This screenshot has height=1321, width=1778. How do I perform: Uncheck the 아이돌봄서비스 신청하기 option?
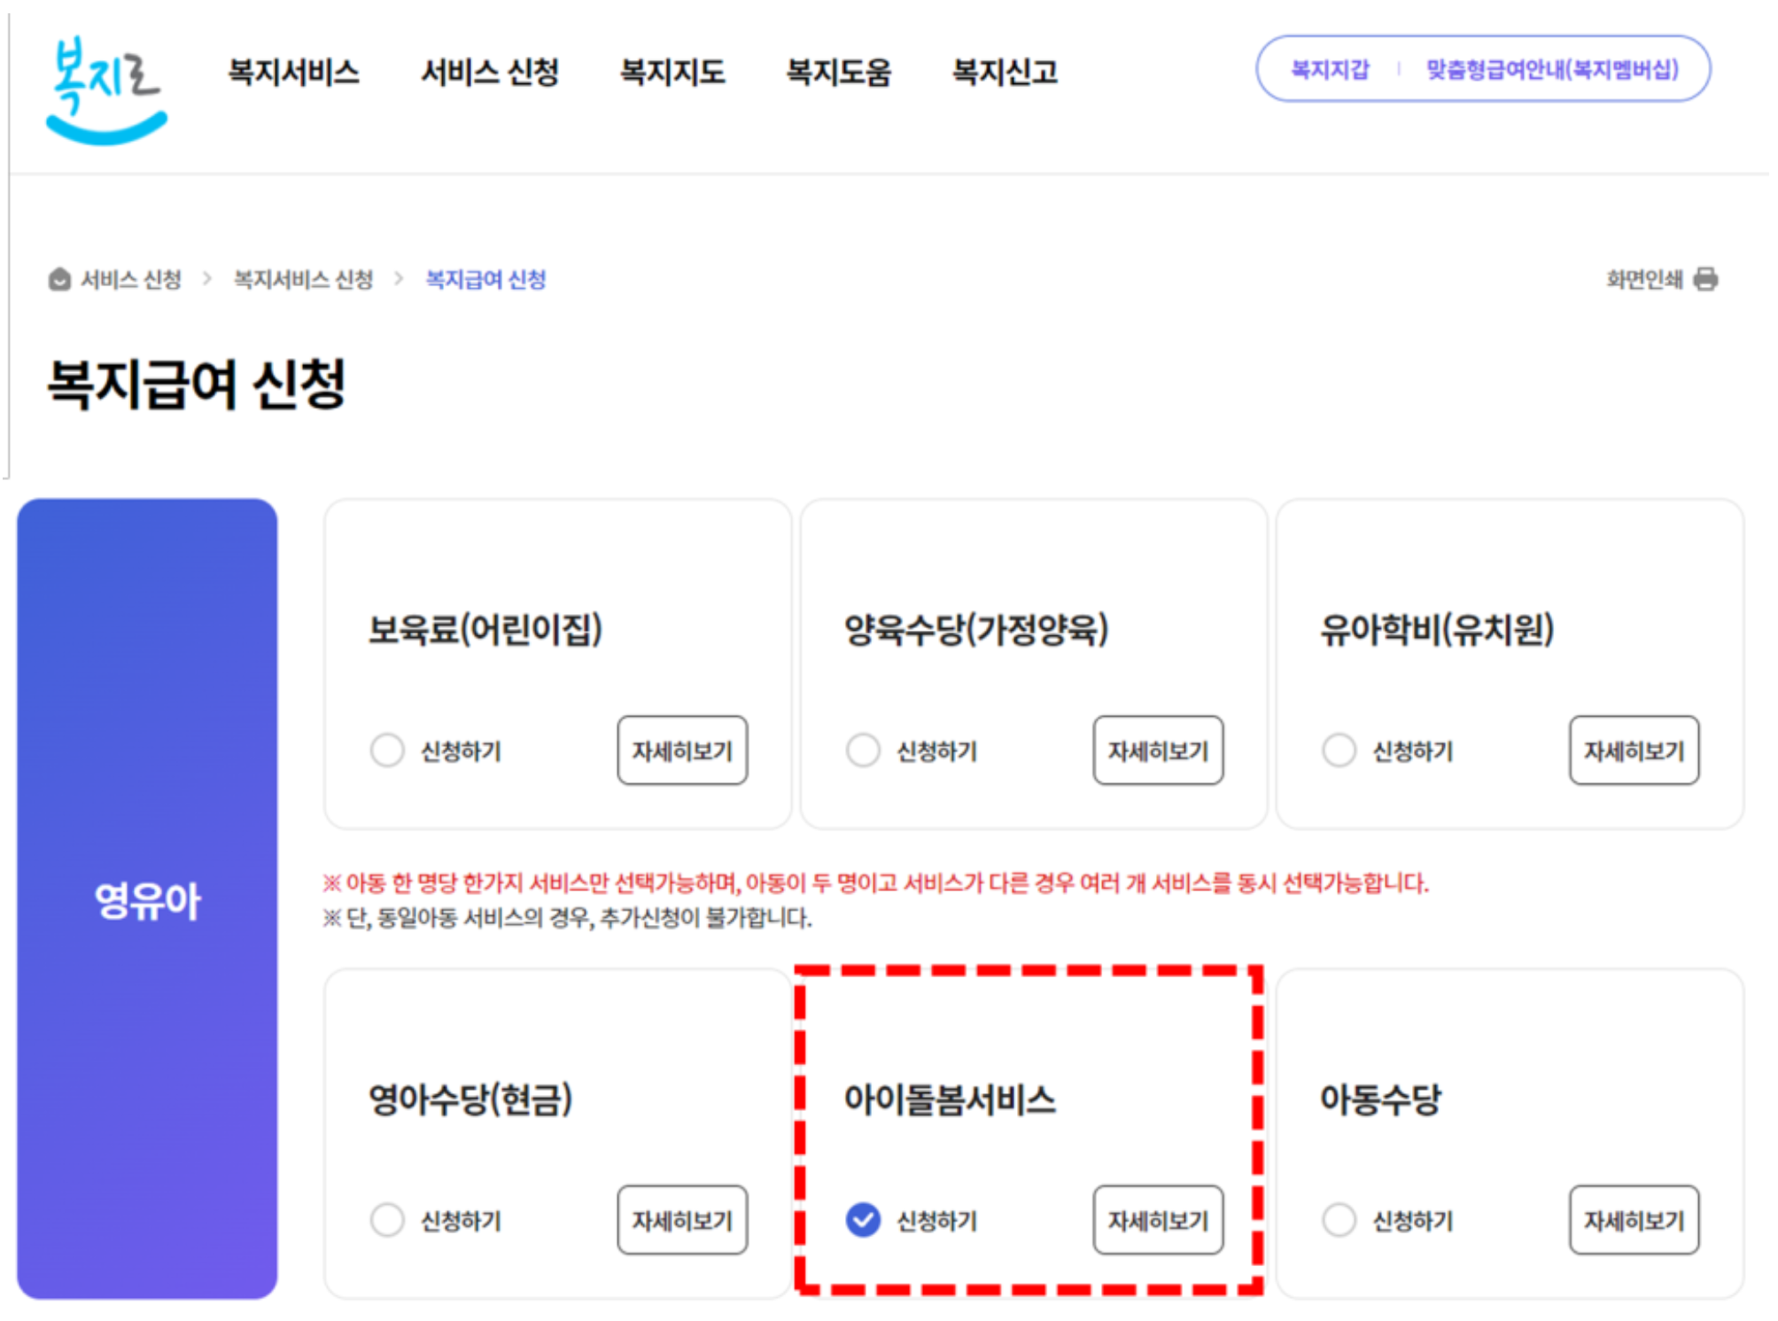(863, 1219)
